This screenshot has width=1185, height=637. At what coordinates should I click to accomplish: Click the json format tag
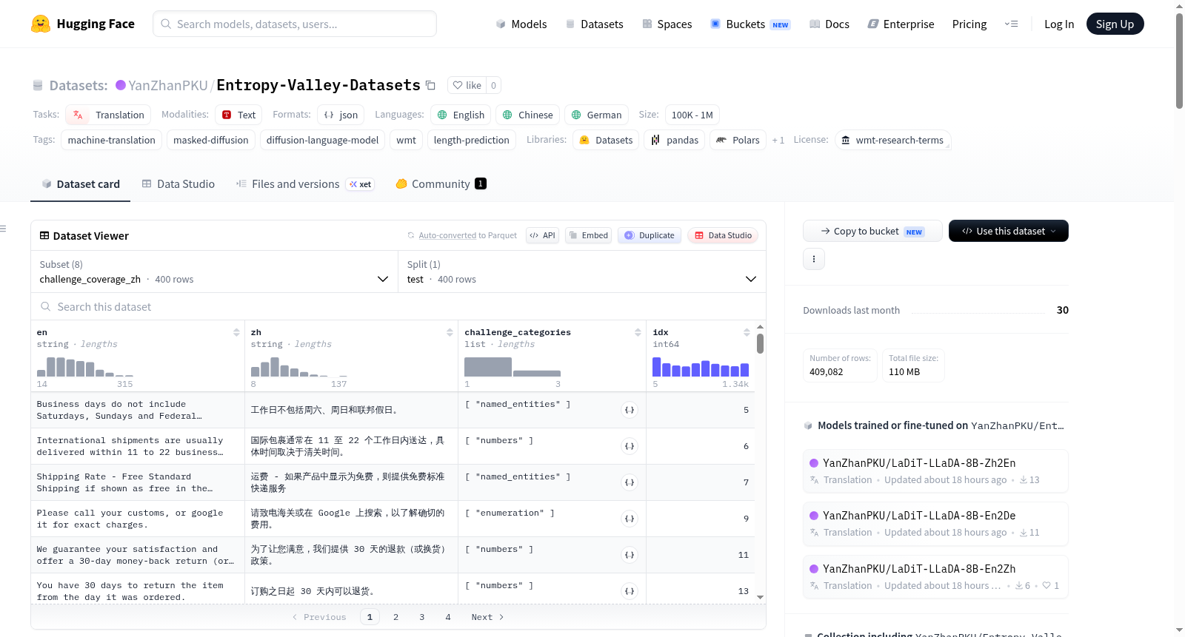click(x=341, y=115)
